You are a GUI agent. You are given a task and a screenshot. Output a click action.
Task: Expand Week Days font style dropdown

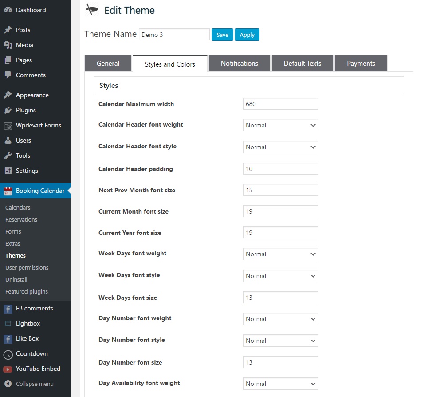coord(280,276)
